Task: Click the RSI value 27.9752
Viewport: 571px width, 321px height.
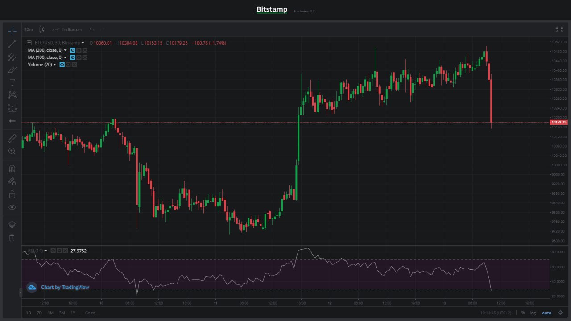Action: (x=79, y=251)
